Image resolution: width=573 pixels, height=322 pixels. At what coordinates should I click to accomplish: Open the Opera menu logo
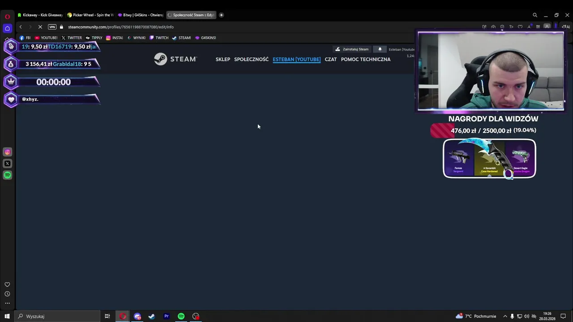tap(7, 17)
